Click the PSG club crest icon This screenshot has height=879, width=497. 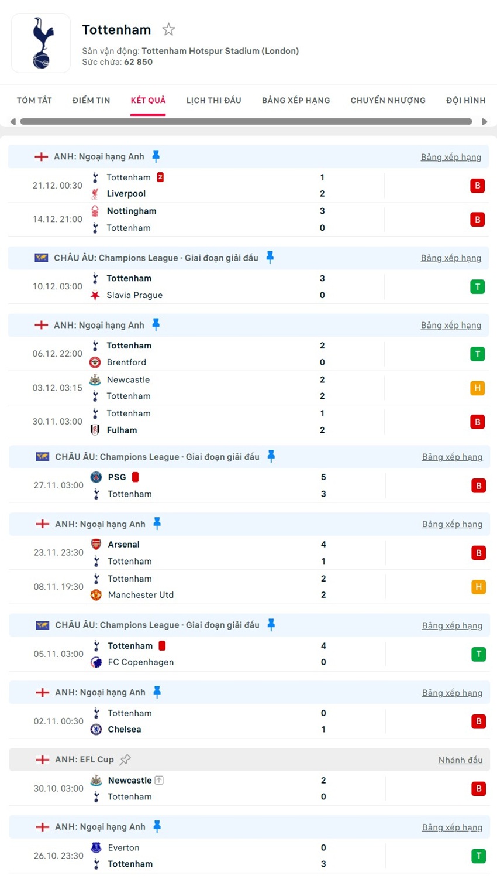click(x=95, y=477)
